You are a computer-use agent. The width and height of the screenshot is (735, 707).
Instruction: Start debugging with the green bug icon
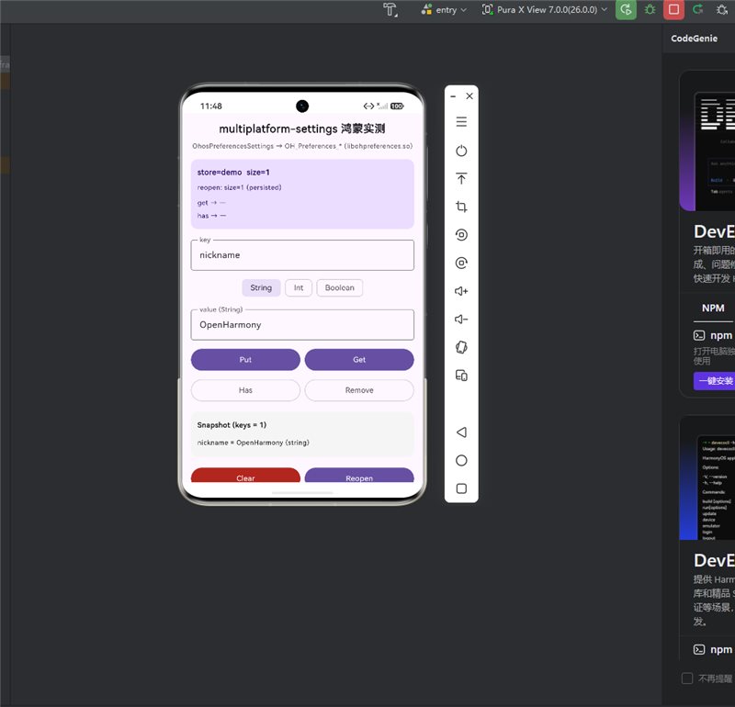(650, 9)
